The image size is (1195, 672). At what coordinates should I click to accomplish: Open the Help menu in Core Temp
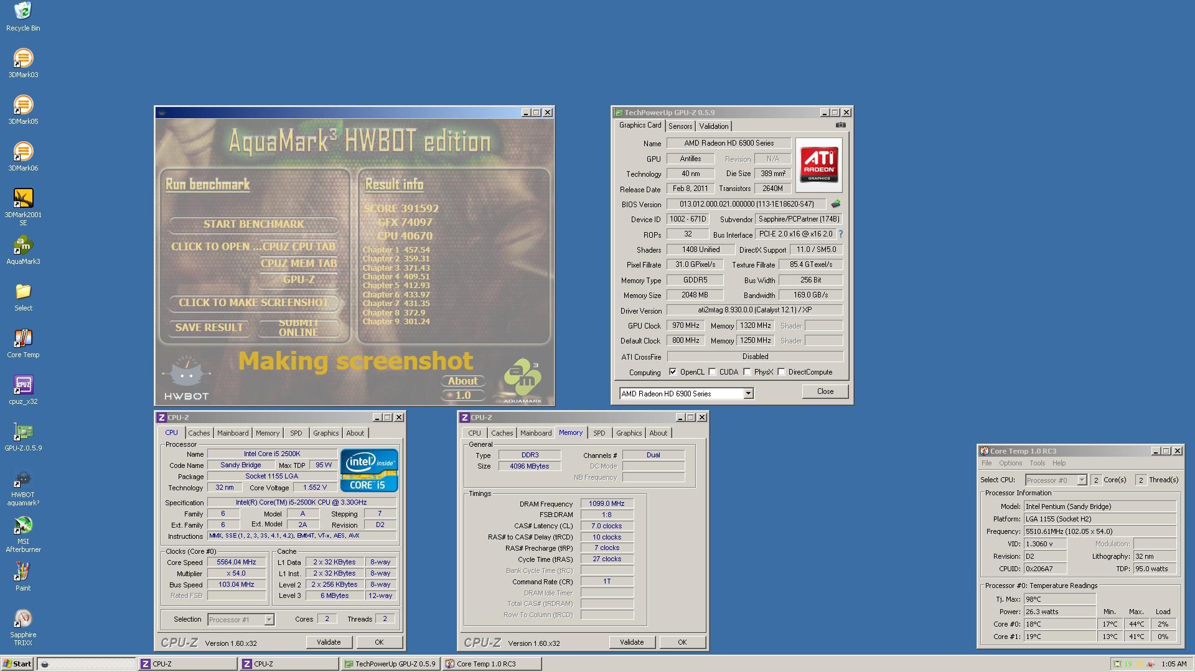(1059, 464)
